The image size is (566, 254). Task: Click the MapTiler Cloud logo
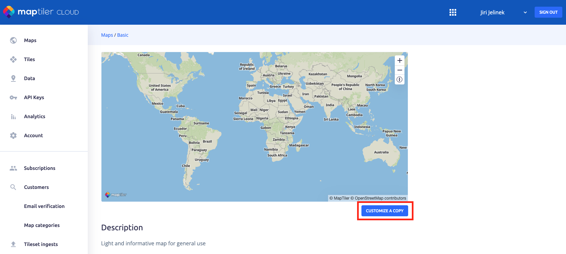[x=41, y=12]
